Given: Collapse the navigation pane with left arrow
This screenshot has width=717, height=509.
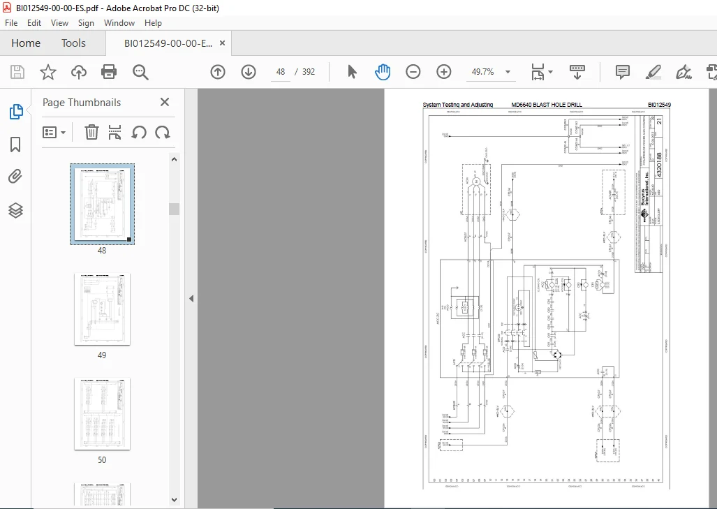Looking at the screenshot, I should point(191,299).
